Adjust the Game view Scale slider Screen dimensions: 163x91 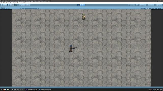31,8
